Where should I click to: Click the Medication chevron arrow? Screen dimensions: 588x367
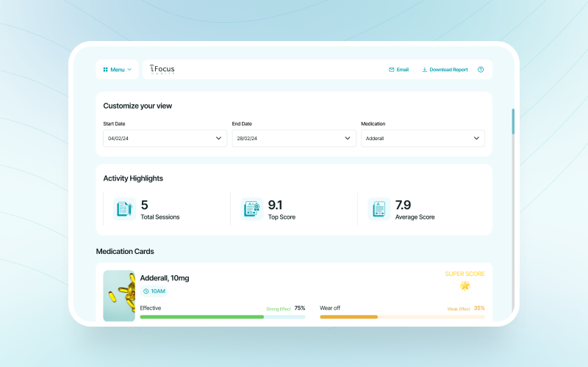[476, 138]
